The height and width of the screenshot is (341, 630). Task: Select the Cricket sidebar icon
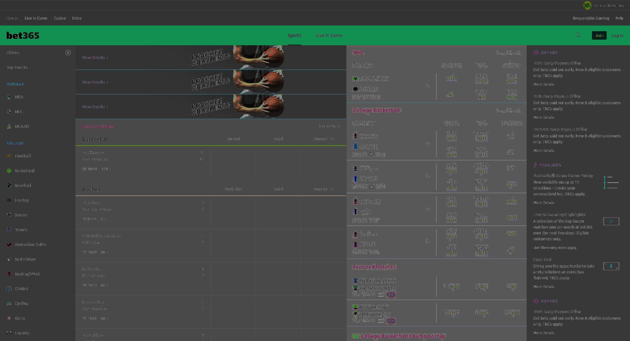9,289
